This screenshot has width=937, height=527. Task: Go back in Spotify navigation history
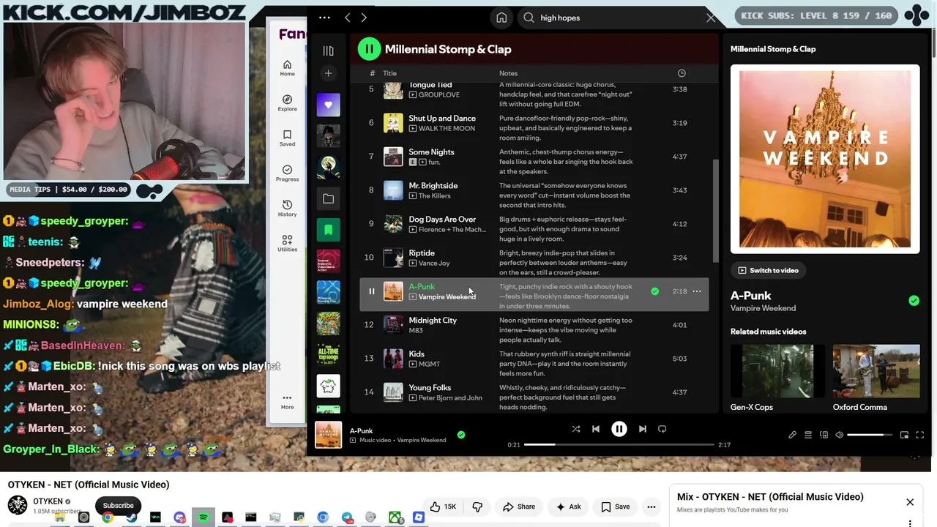coord(348,18)
